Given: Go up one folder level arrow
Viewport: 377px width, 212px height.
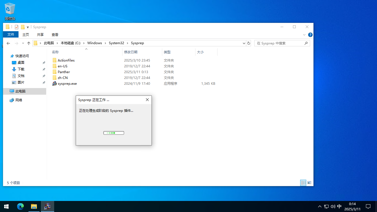Looking at the screenshot, I should 29,43.
